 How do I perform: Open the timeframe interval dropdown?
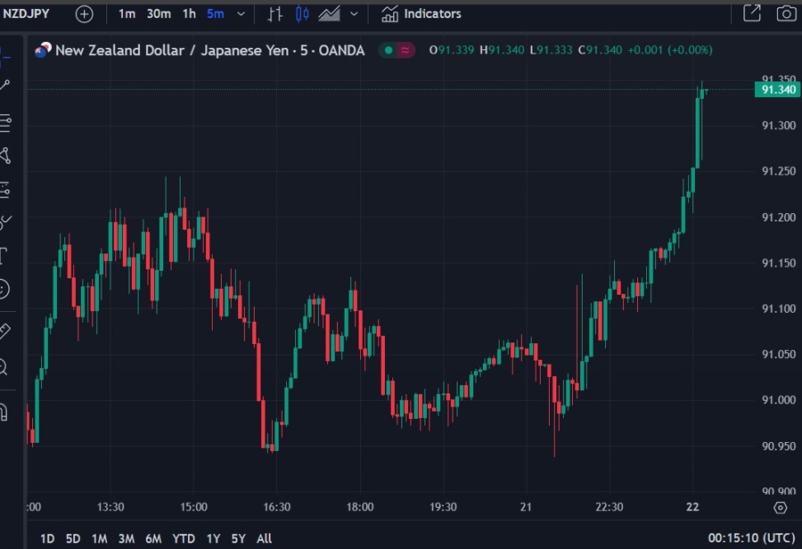pos(241,13)
